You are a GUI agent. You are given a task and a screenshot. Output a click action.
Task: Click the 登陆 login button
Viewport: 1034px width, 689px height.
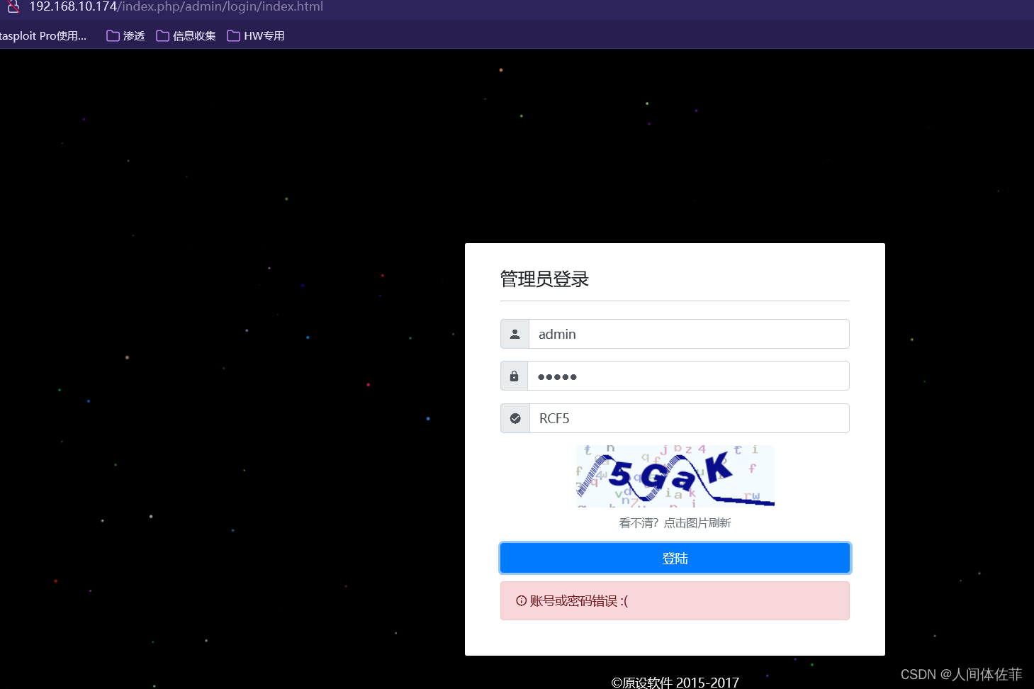(x=675, y=558)
